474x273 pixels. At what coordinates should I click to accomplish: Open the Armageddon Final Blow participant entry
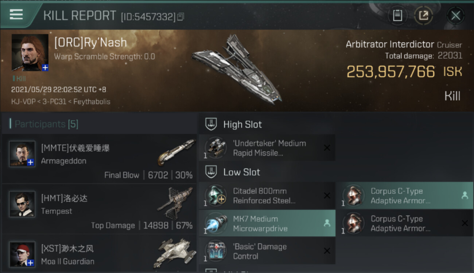click(99, 159)
